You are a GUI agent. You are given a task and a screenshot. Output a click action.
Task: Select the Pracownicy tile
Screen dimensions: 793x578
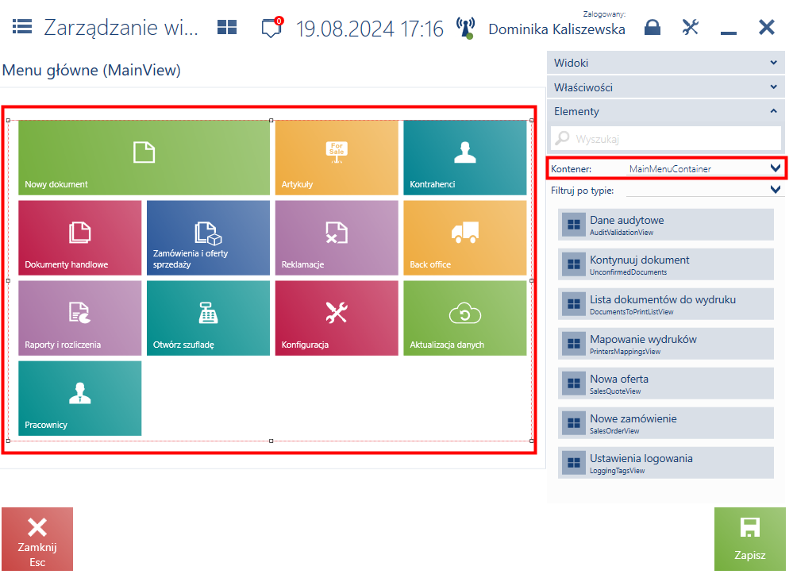tap(80, 398)
